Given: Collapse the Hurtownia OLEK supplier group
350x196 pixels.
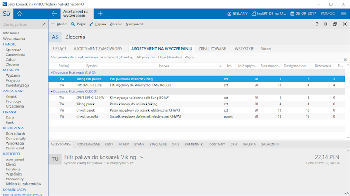Looking at the screenshot, I should point(52,91).
